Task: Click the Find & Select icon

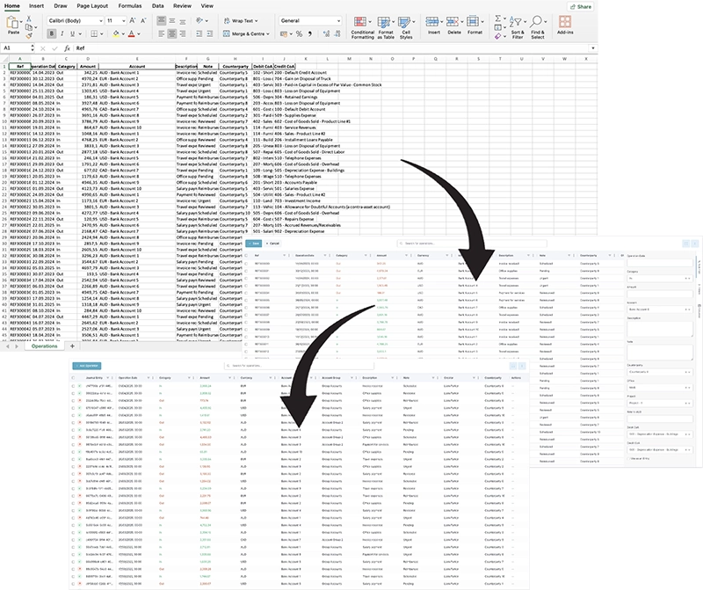Action: pyautogui.click(x=537, y=22)
